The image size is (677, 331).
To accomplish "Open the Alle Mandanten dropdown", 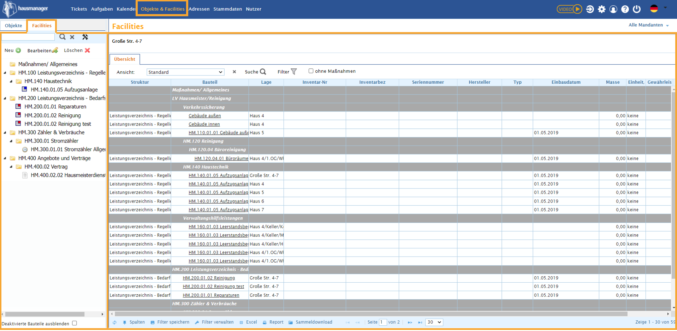I will (649, 25).
